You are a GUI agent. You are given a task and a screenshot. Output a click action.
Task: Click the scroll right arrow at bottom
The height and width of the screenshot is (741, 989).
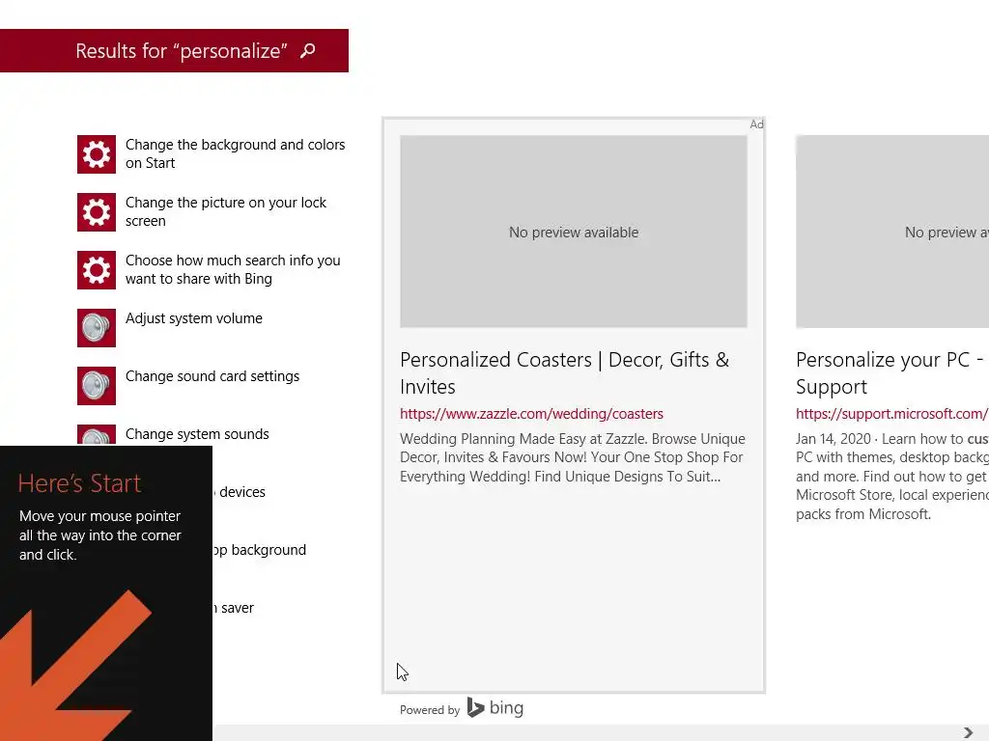(968, 733)
